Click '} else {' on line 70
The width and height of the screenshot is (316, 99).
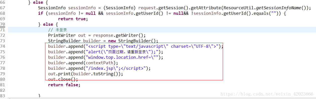48,24
